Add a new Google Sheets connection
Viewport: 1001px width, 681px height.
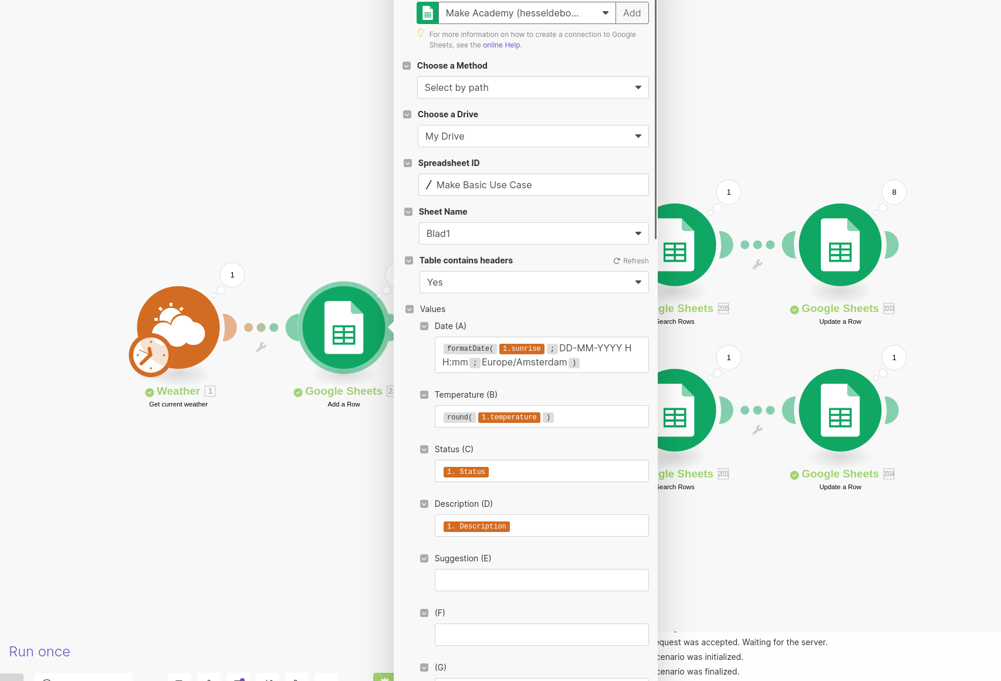tap(632, 13)
